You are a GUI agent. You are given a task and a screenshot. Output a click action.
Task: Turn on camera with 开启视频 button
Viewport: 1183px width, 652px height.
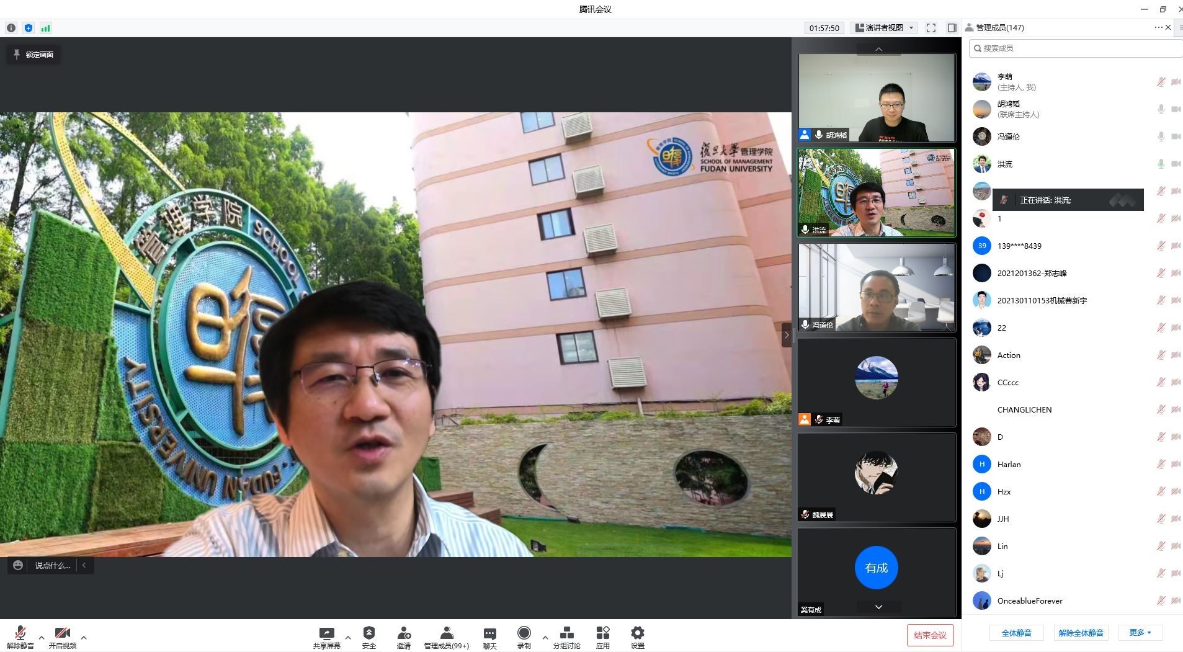[62, 633]
